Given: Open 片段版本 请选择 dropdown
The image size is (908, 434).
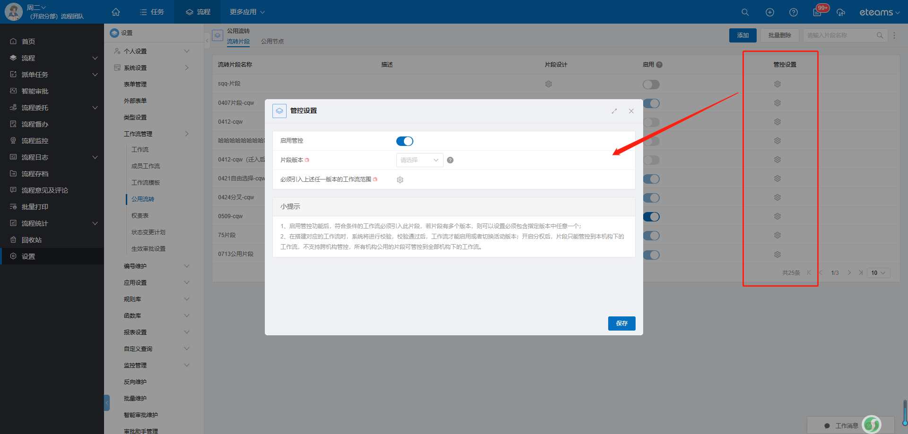Looking at the screenshot, I should coord(420,160).
